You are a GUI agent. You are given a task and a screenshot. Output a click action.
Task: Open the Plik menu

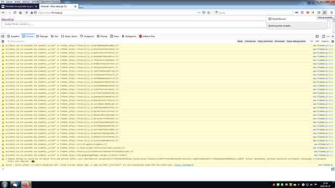click(x=3, y=2)
